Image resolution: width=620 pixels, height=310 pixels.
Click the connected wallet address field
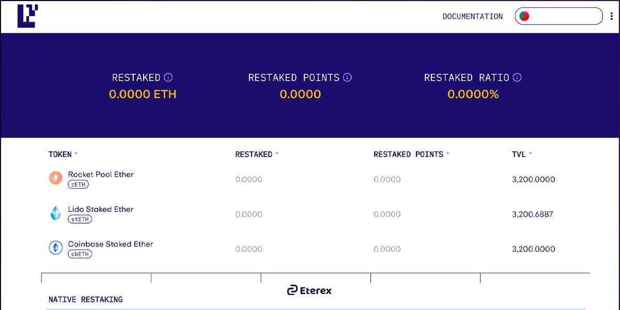click(x=565, y=17)
